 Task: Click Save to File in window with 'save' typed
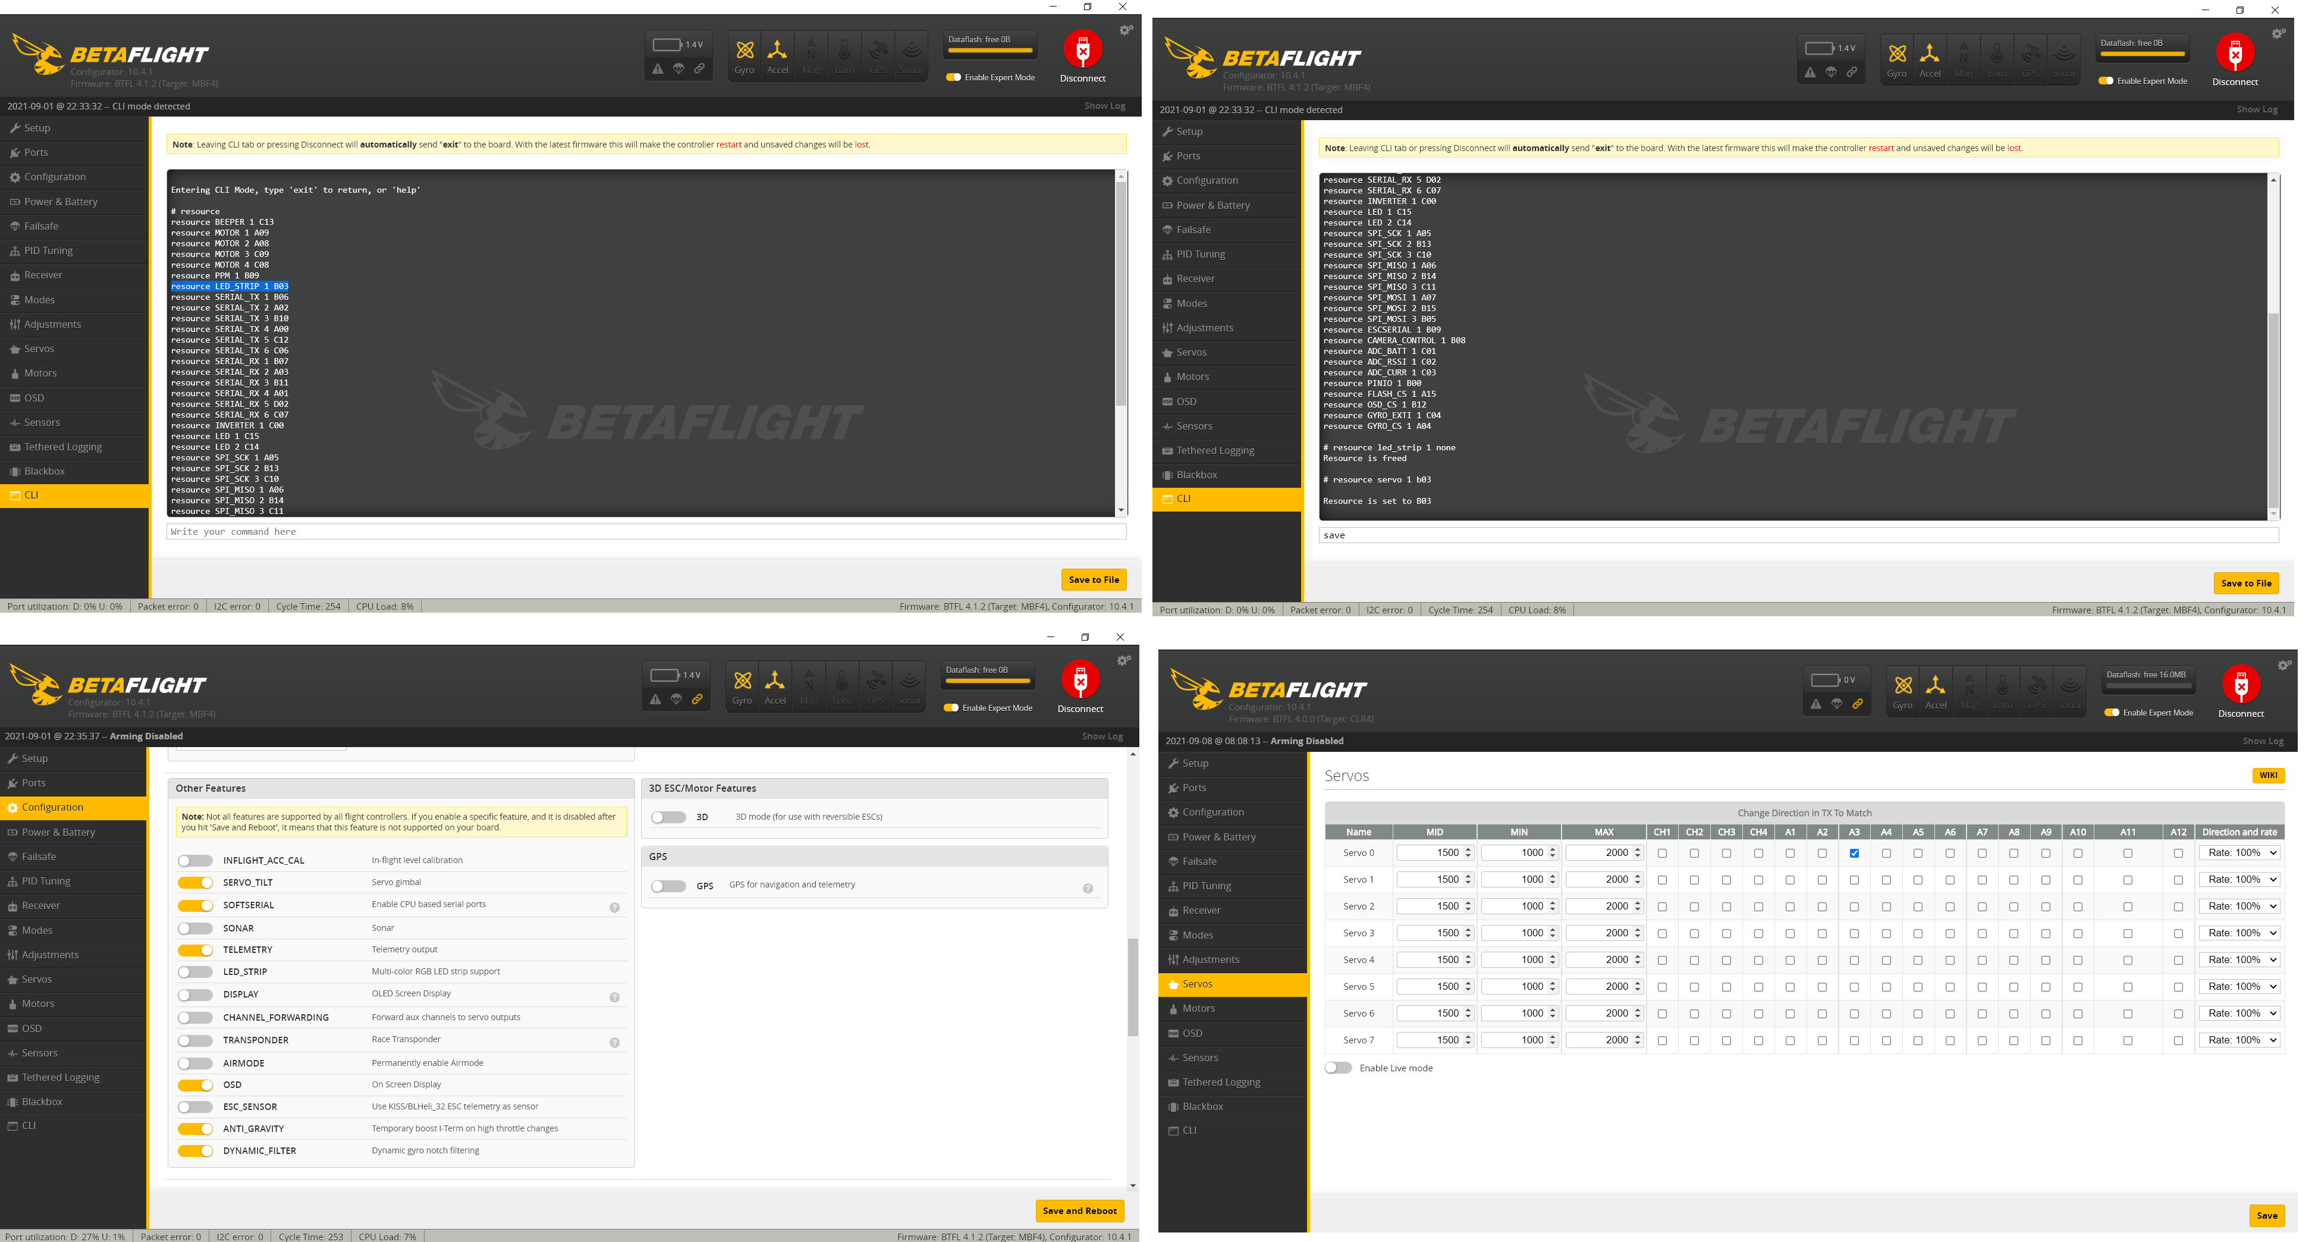point(2247,584)
